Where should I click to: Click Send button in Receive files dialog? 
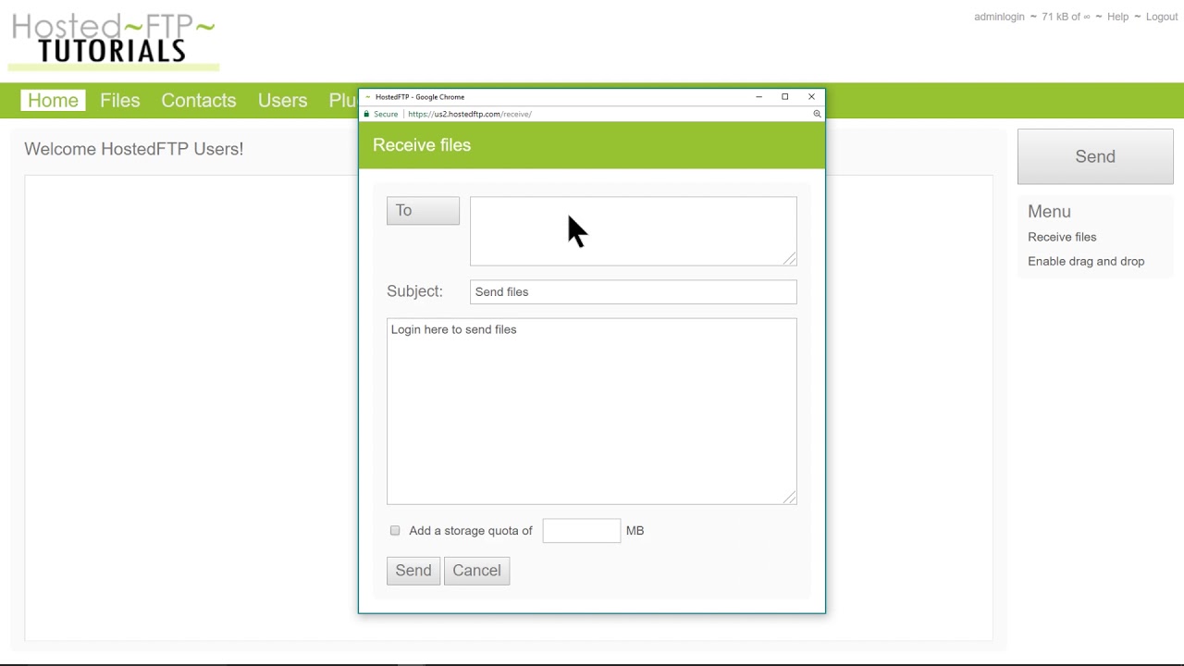[x=413, y=571]
